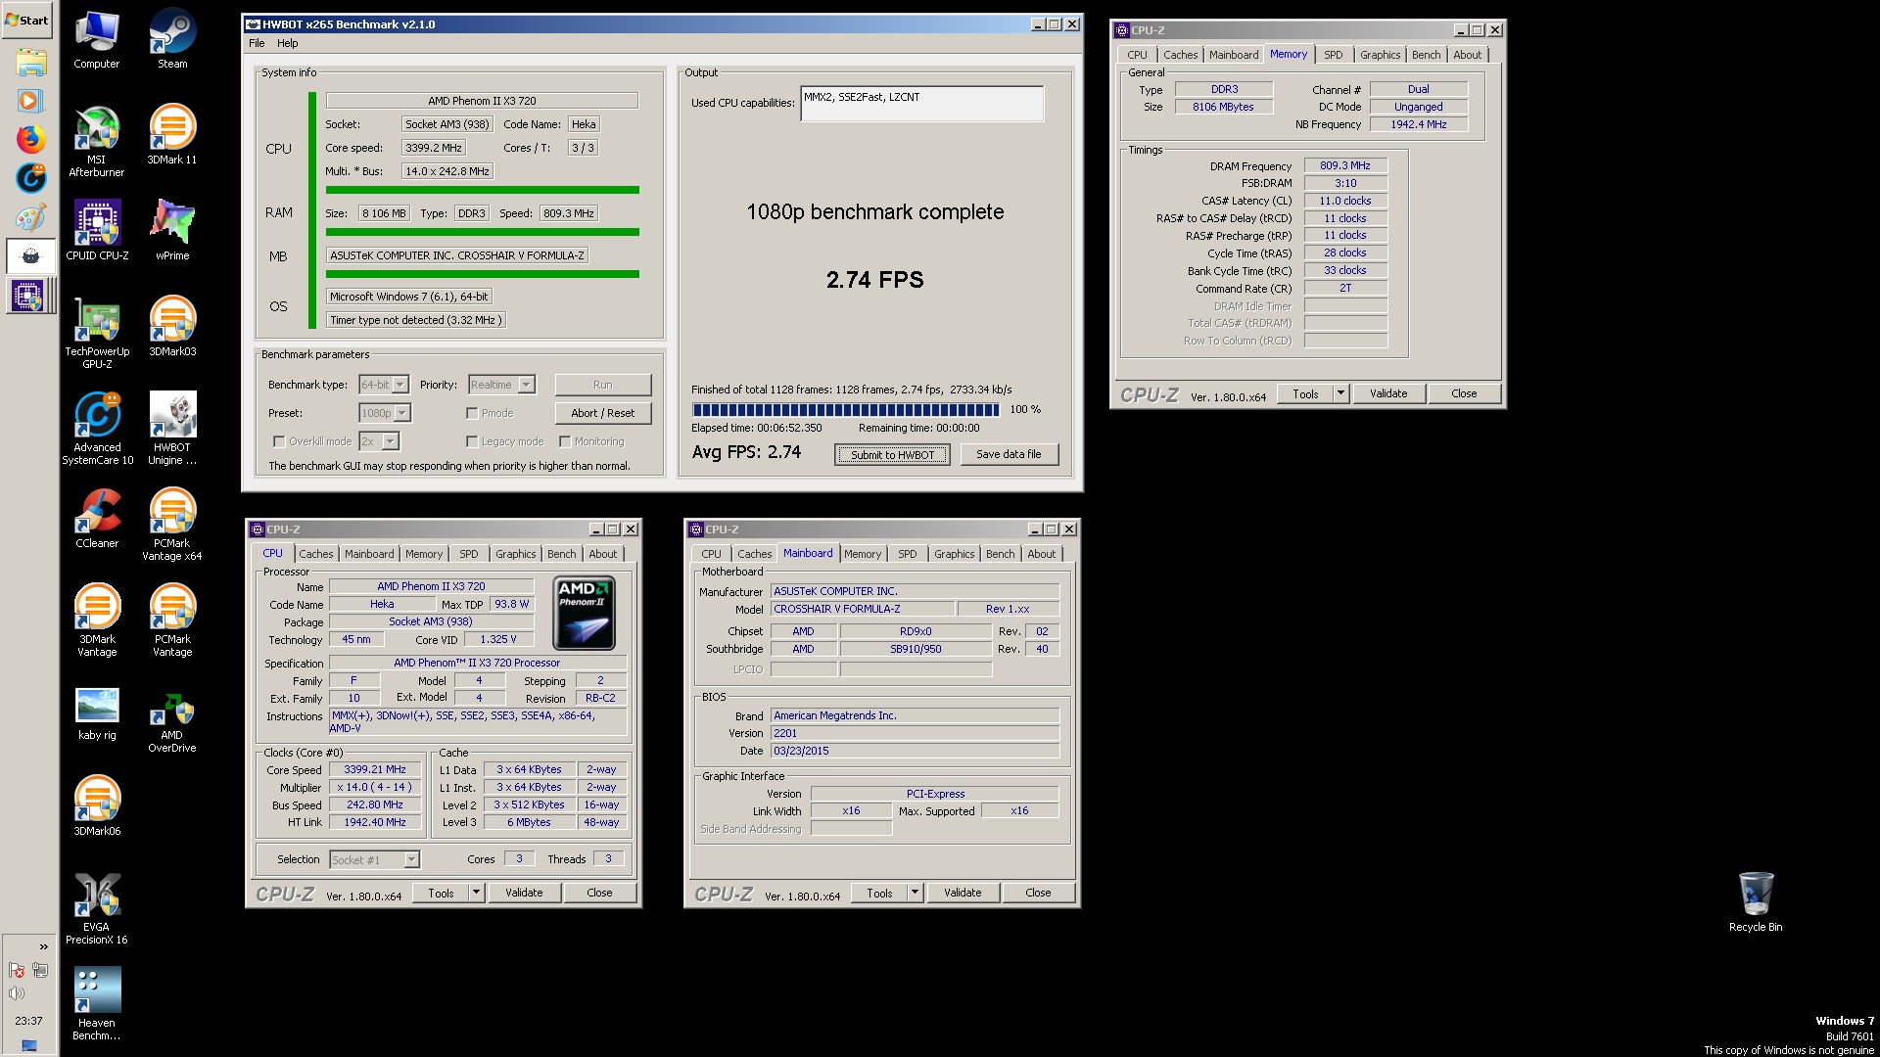This screenshot has height=1057, width=1880.
Task: Open the Computer desktop icon
Action: (97, 39)
